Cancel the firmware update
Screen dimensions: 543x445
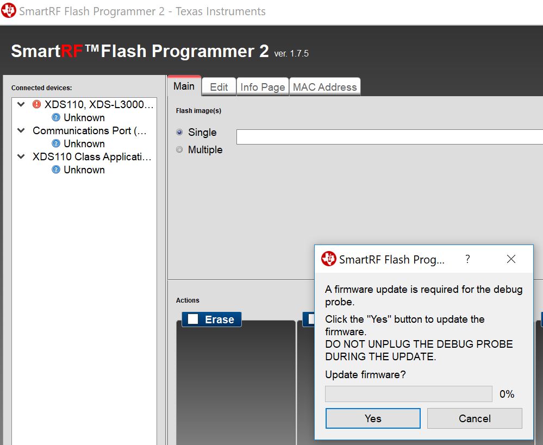click(475, 418)
